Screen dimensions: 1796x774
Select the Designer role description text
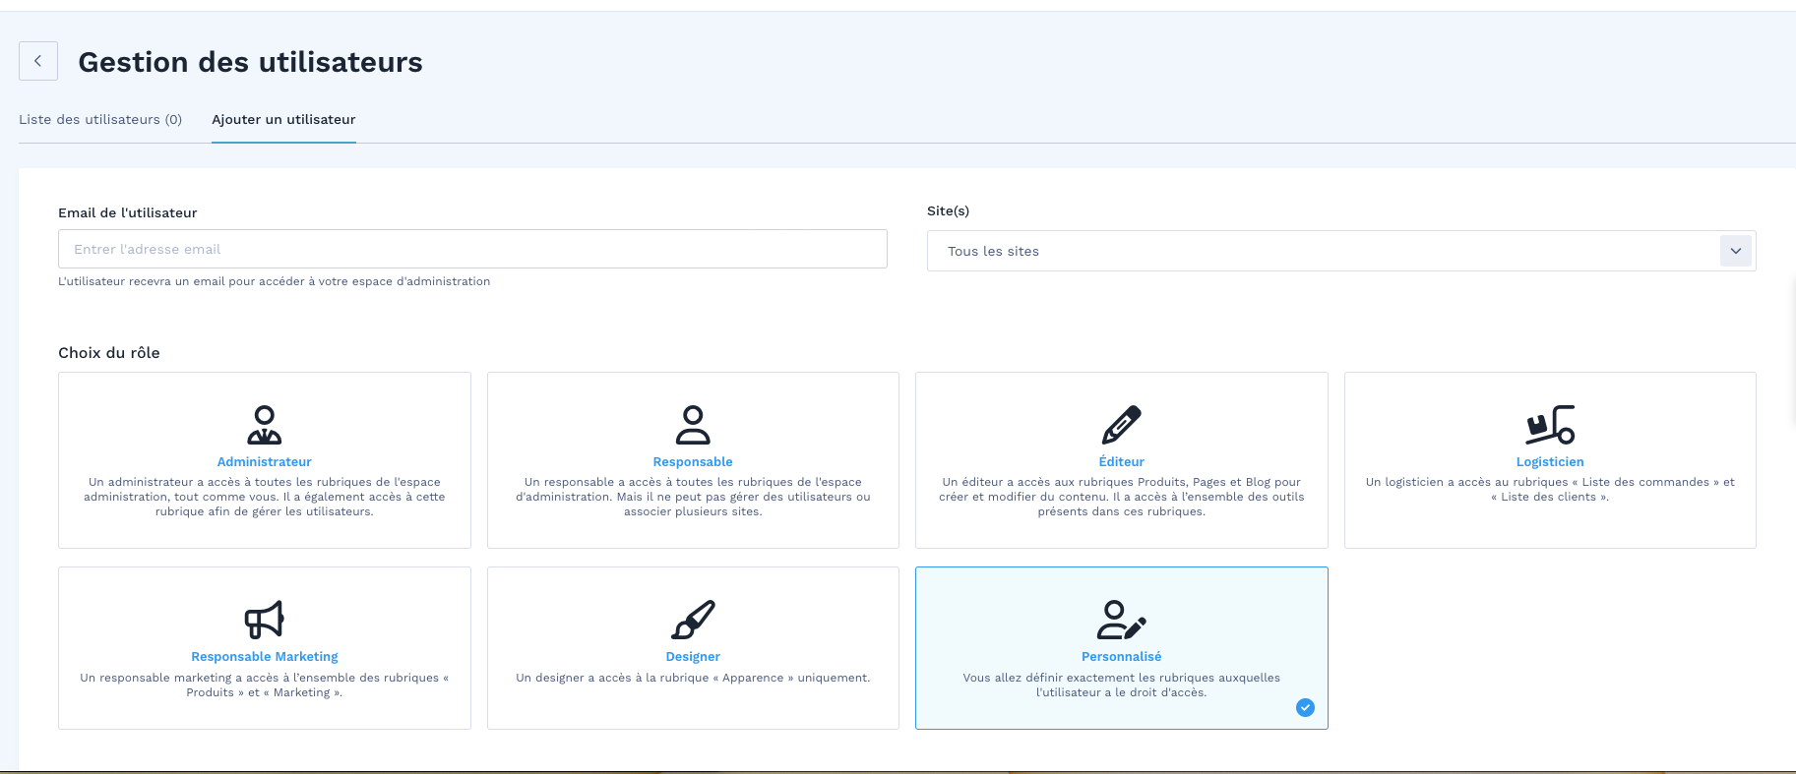693,678
